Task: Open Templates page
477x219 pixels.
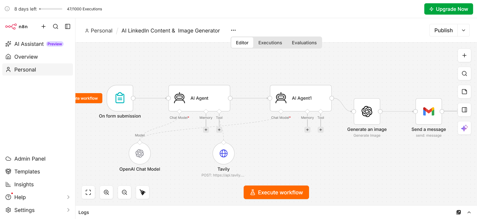Action: point(37,172)
